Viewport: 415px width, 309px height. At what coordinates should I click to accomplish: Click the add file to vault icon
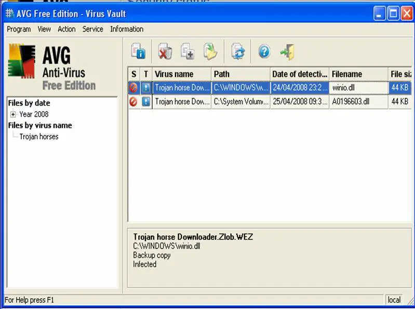[187, 52]
